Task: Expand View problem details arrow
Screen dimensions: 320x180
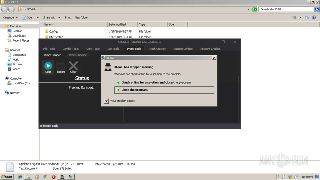Action: coord(106,101)
